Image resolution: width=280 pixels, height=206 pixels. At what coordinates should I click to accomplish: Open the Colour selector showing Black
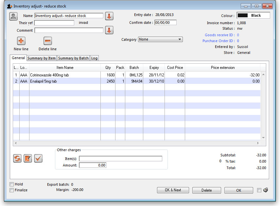point(254,15)
